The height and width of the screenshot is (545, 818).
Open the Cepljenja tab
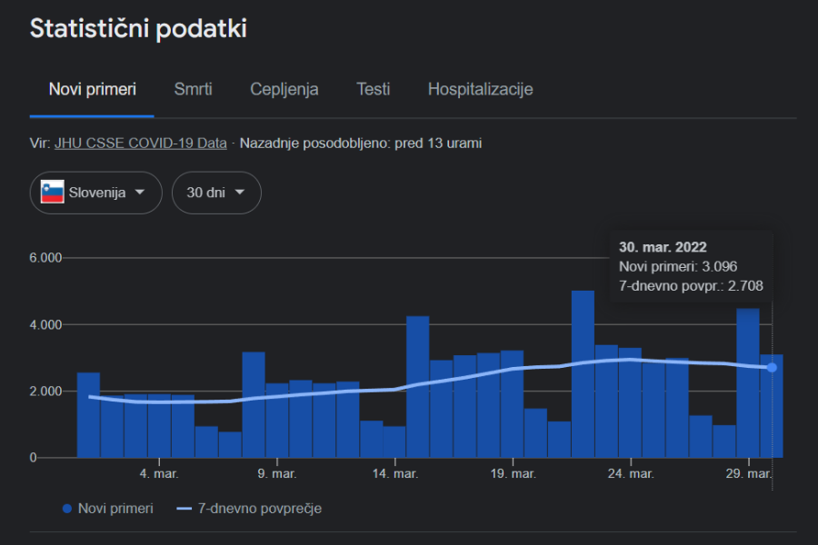pyautogui.click(x=284, y=89)
